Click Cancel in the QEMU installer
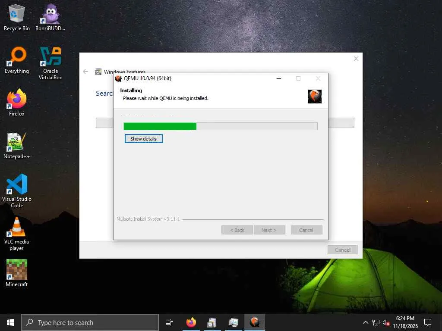 (x=306, y=230)
